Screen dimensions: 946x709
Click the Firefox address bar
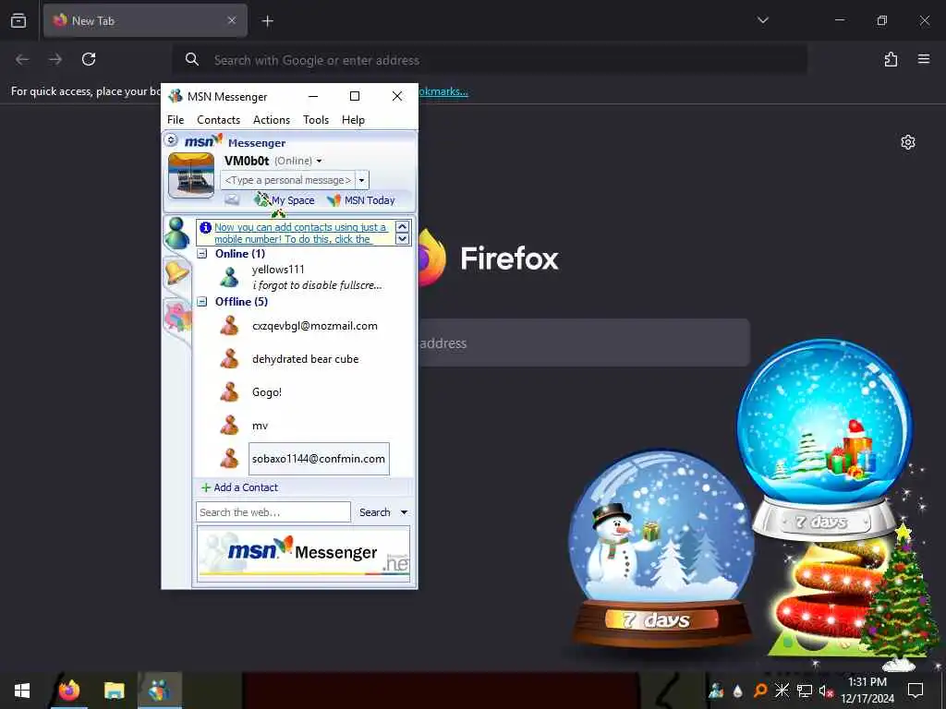click(x=490, y=60)
